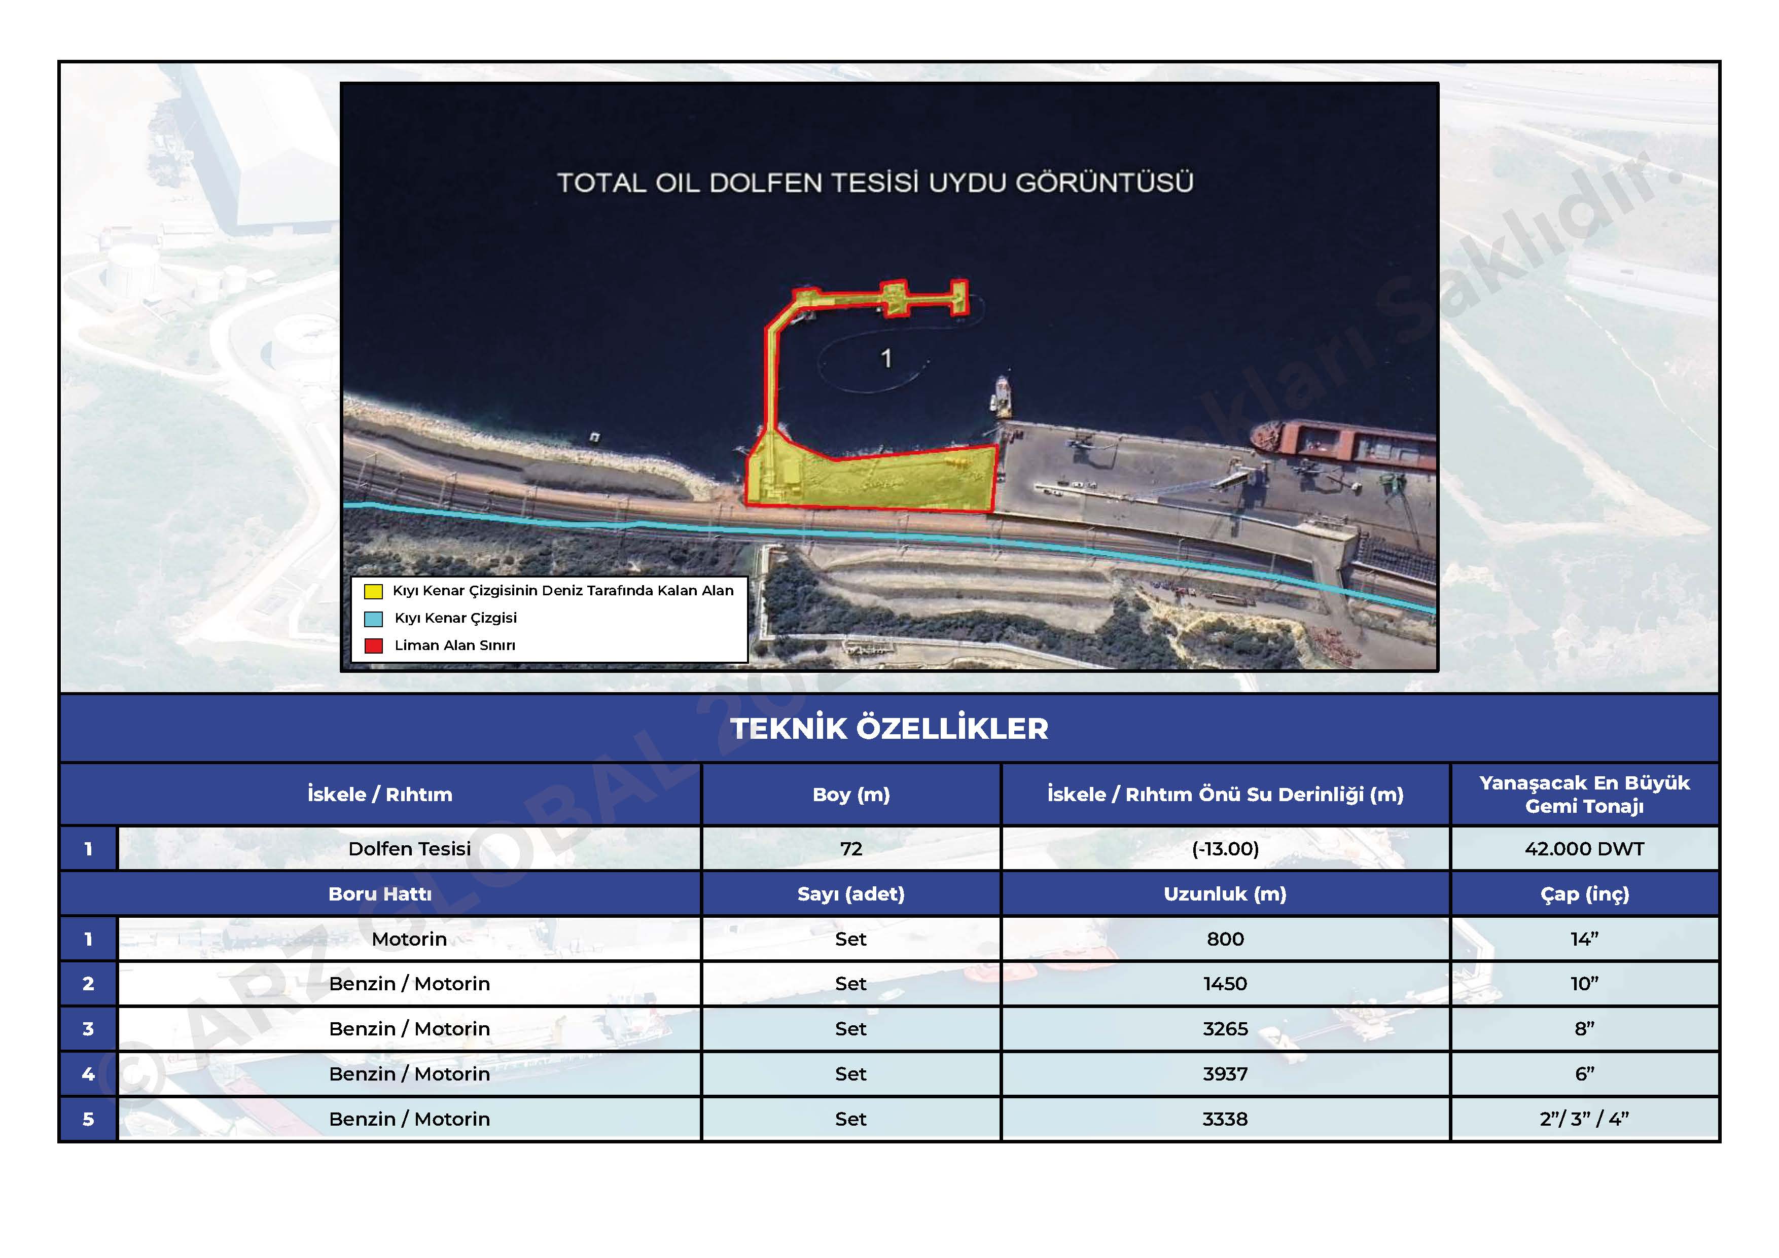
Task: Select 'Benzin / Motorin' in row 4
Action: click(x=409, y=1073)
